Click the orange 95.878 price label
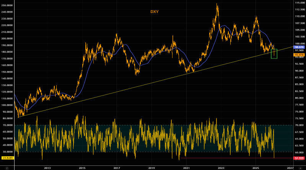Screen dimensions: 306x170 click(299, 55)
